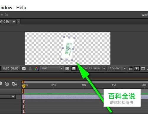The image size is (148, 114).
Task: Open the Active Camera view dropdown
Action: click(x=92, y=69)
